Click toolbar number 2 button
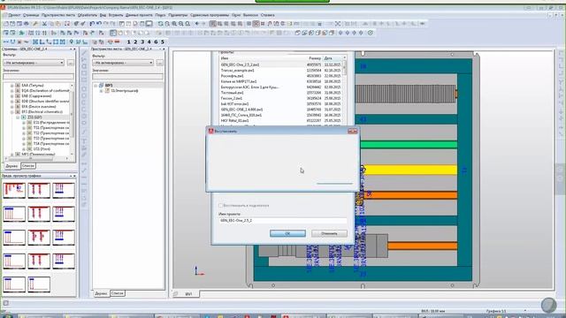 coord(135,42)
